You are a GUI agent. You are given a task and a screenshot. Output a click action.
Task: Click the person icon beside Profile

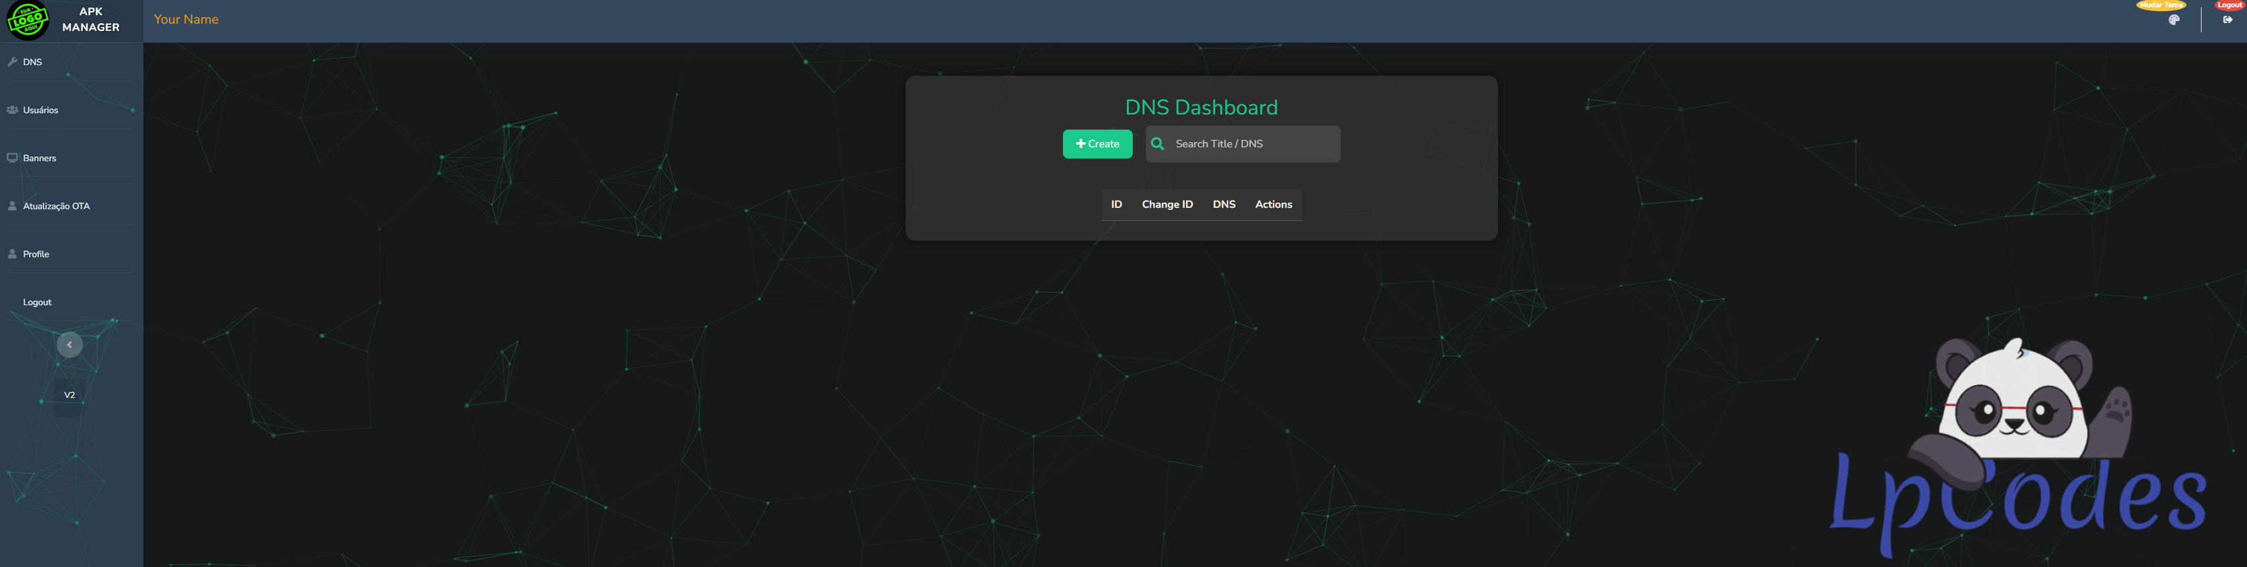(13, 254)
